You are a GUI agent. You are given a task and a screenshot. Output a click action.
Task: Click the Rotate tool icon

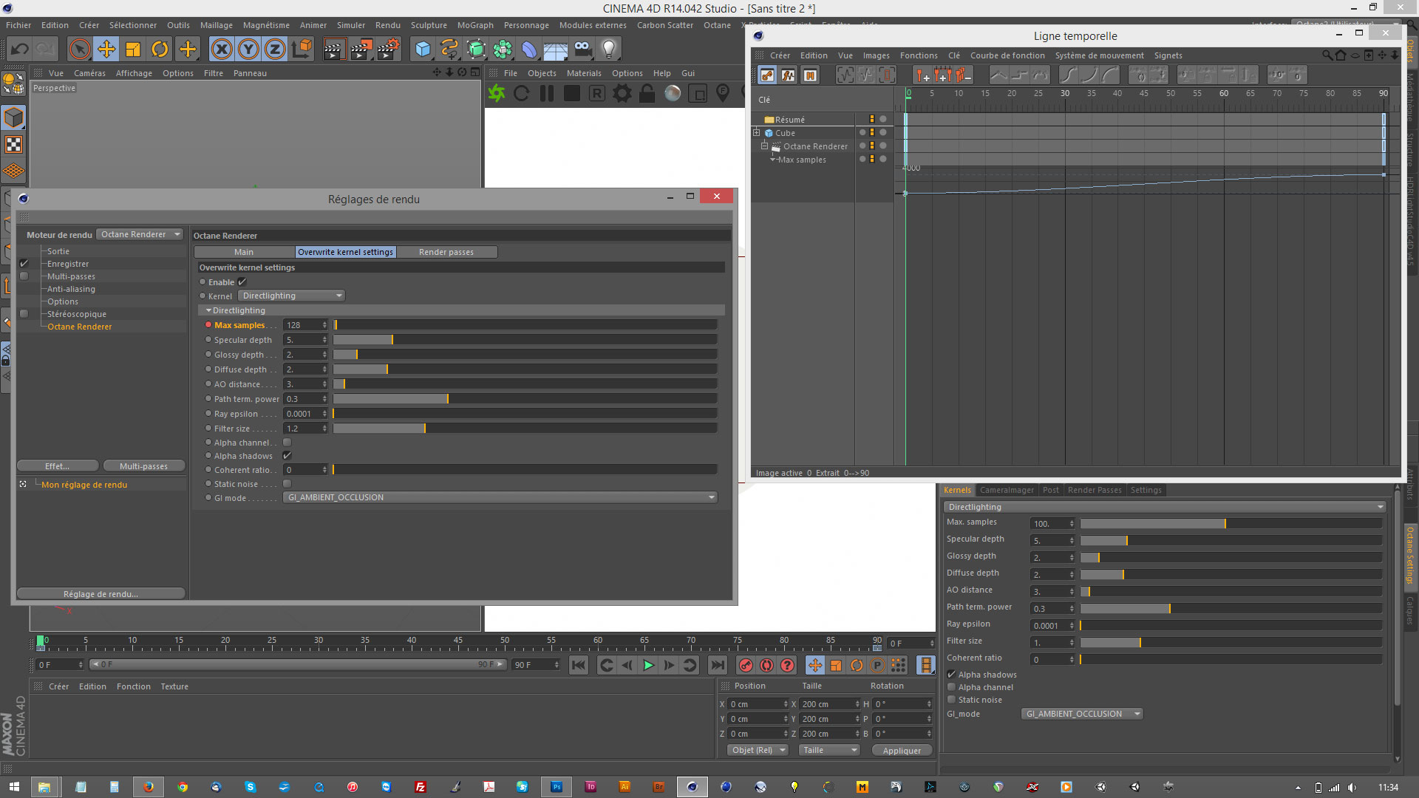tap(160, 50)
